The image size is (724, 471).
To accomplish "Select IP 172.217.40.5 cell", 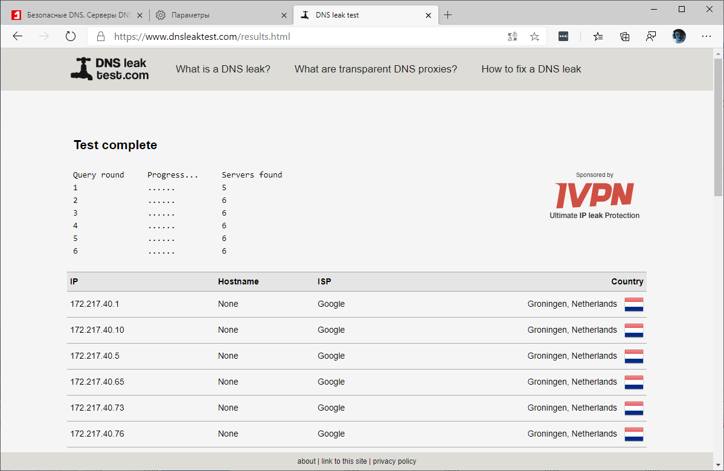I will coord(95,356).
